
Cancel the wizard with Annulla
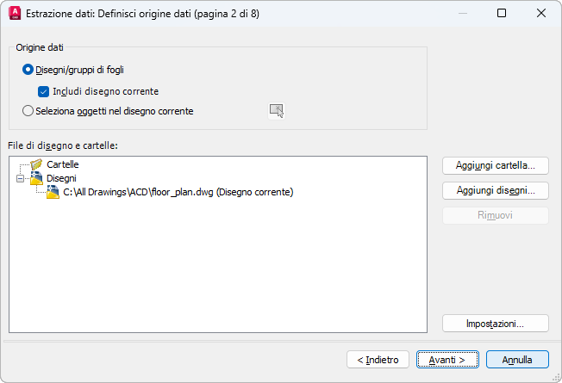point(517,359)
